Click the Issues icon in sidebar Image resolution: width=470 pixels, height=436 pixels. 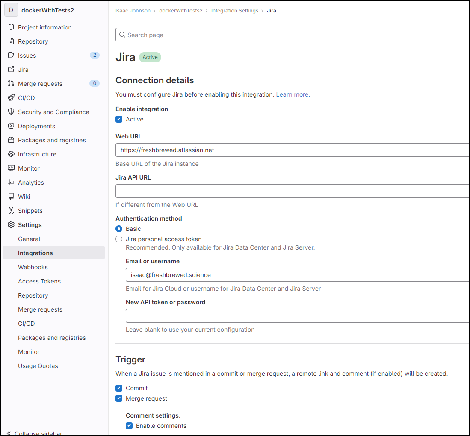[x=11, y=55]
